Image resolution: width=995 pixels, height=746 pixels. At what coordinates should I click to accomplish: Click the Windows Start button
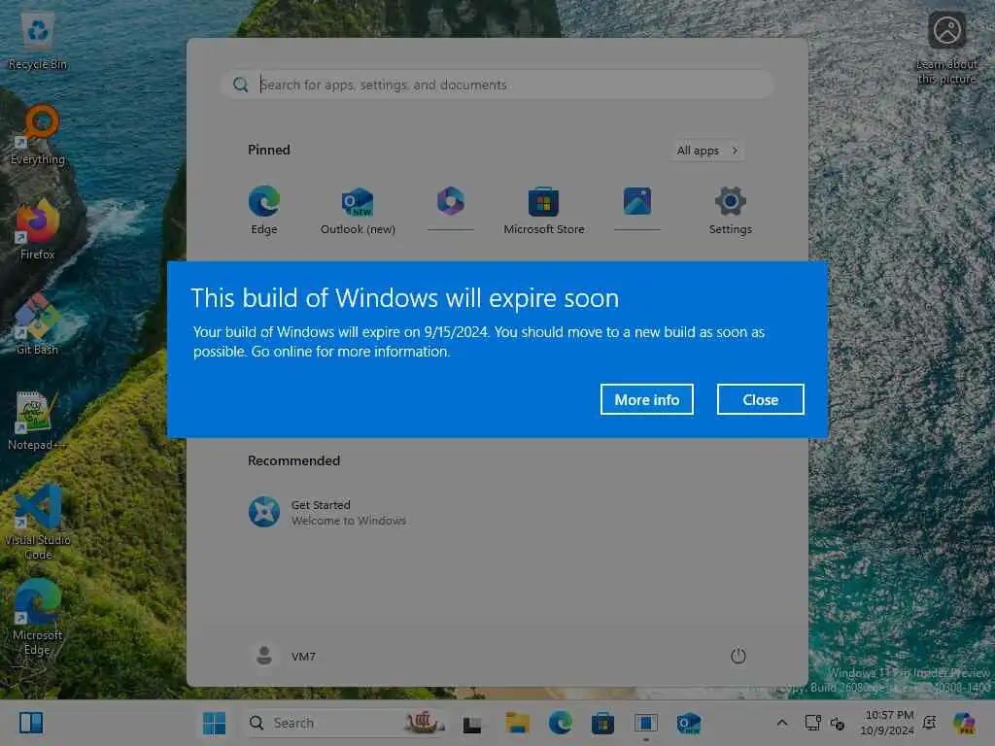coord(214,723)
